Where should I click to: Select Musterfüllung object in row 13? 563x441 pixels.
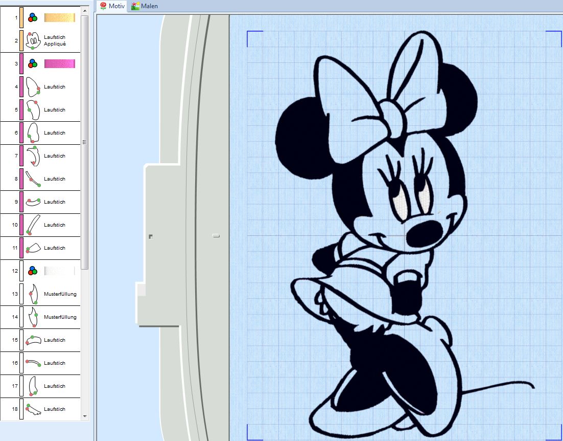(60, 294)
